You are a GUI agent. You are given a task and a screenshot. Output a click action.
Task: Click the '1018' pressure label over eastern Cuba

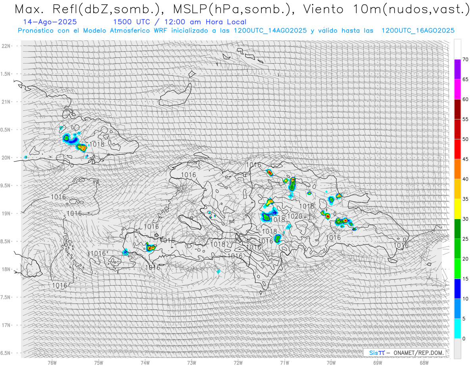click(97, 144)
